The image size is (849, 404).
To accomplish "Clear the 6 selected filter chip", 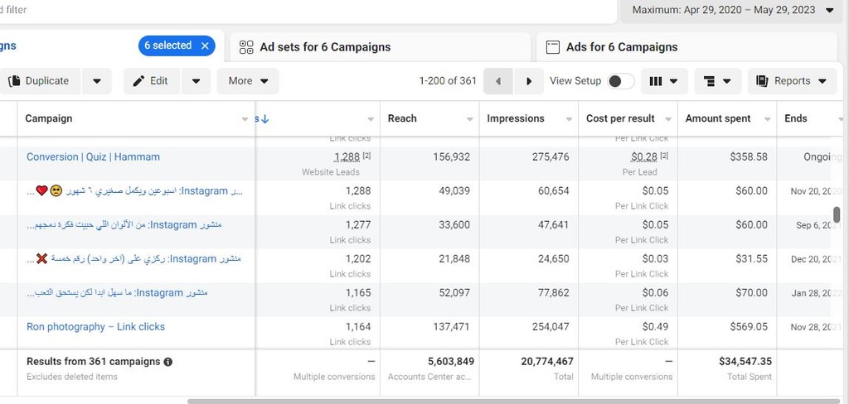I will click(205, 46).
